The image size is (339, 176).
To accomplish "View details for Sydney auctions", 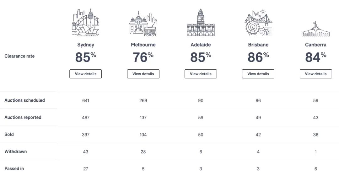I will pyautogui.click(x=86, y=74).
